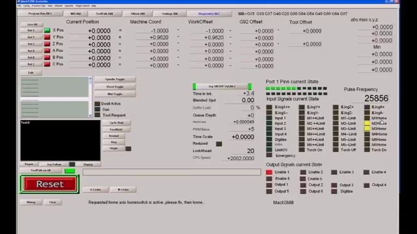Click the red Enable 1 output LED

coord(269,172)
